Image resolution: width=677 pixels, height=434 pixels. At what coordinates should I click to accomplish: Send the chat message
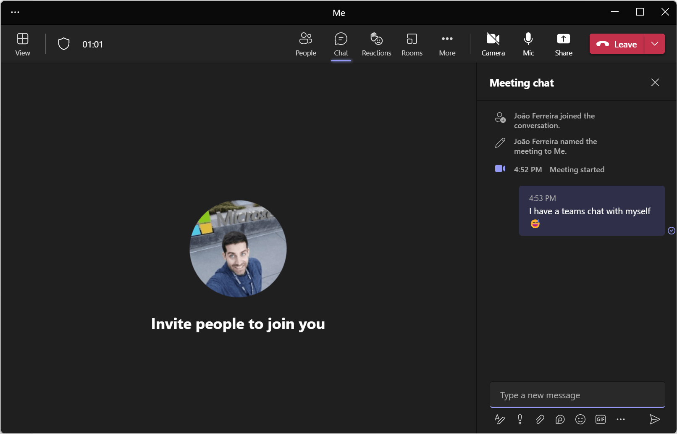(x=655, y=419)
